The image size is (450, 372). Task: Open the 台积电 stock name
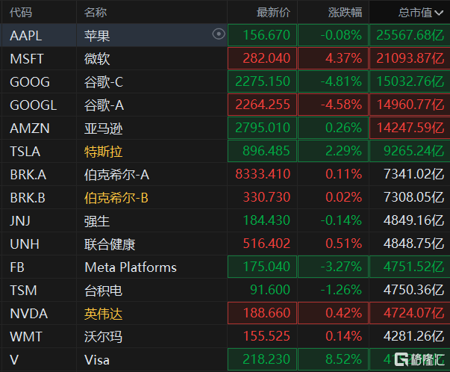click(103, 291)
